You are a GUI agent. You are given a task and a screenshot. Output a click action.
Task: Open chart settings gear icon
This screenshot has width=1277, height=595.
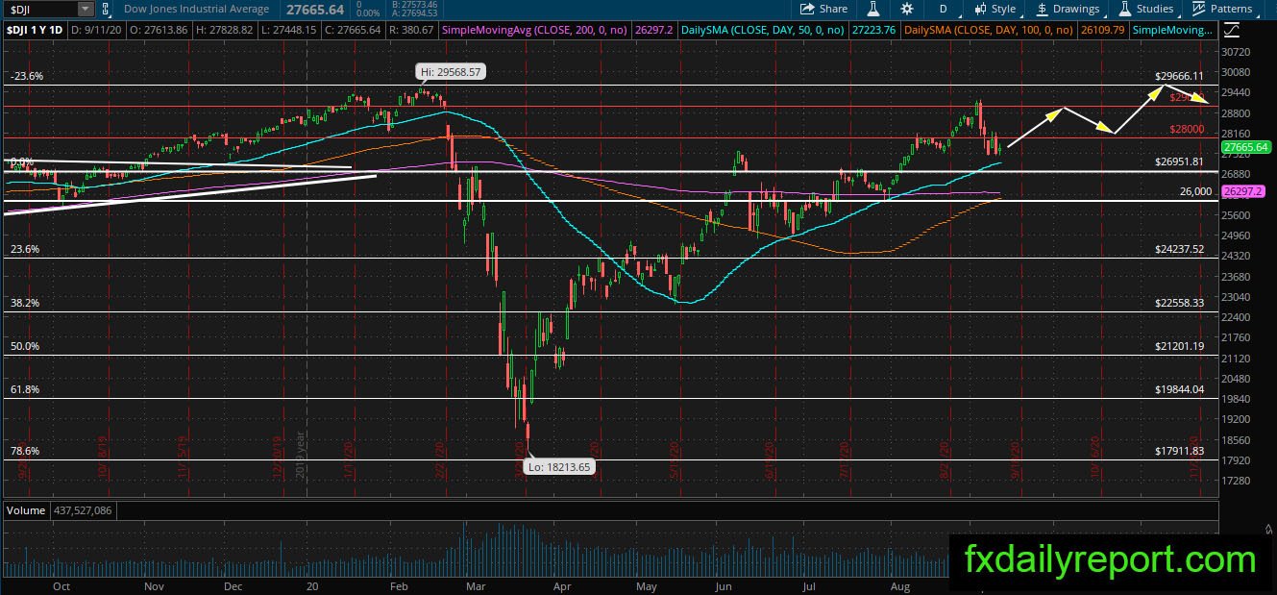[907, 9]
